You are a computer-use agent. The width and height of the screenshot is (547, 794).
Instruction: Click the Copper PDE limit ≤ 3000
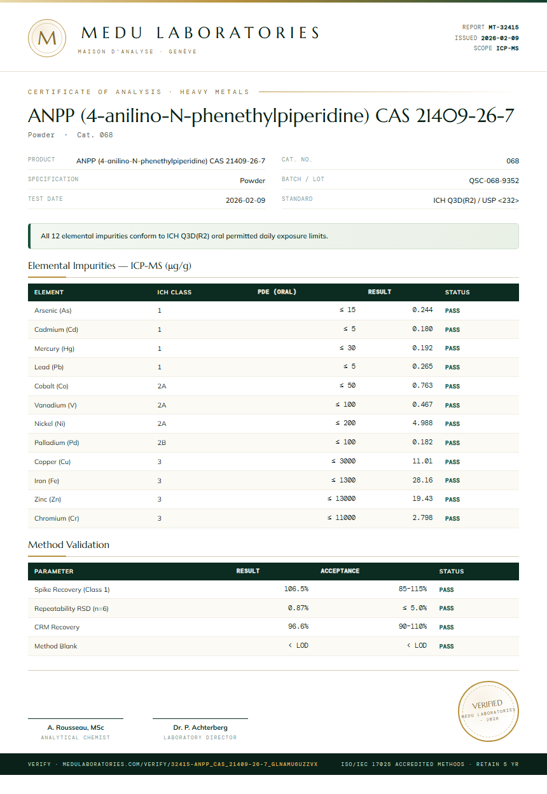point(343,461)
